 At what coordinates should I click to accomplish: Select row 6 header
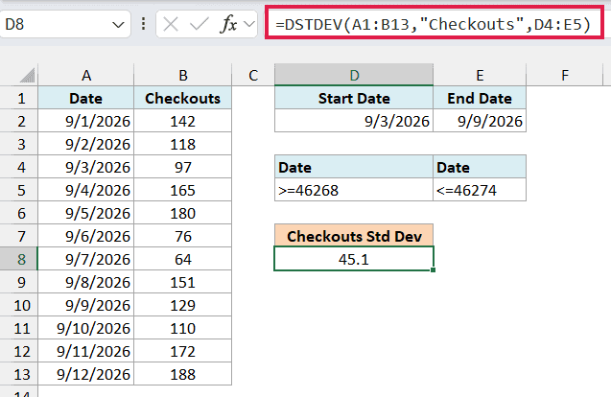19,213
